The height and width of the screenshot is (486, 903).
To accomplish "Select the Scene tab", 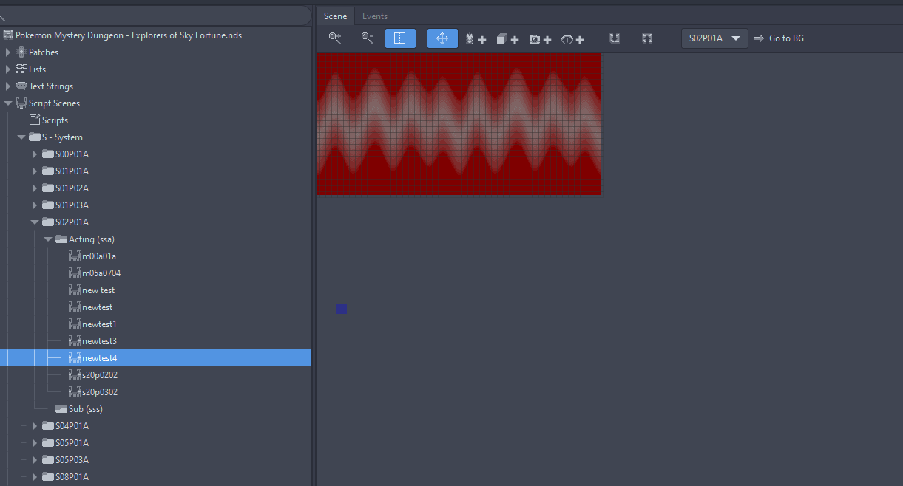I will coord(335,16).
